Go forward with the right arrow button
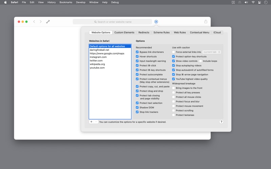 click(41, 22)
